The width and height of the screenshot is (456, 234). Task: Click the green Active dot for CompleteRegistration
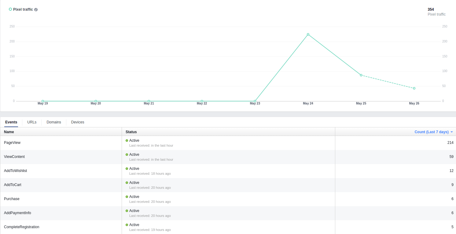pos(127,225)
